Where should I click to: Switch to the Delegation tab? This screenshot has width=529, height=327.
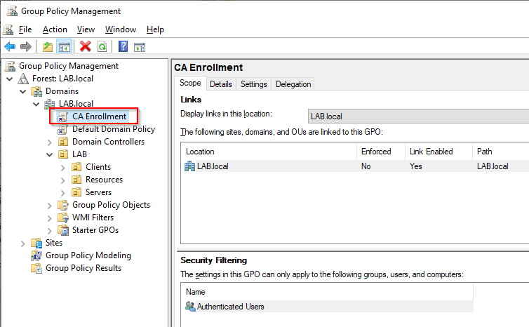point(293,84)
